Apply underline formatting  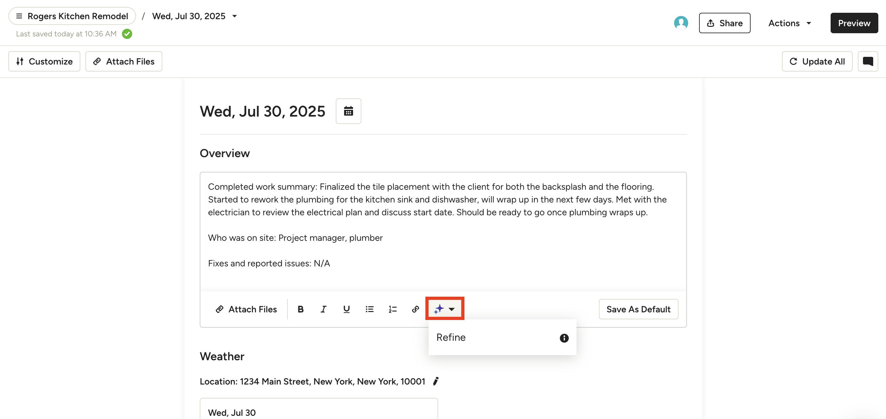346,309
